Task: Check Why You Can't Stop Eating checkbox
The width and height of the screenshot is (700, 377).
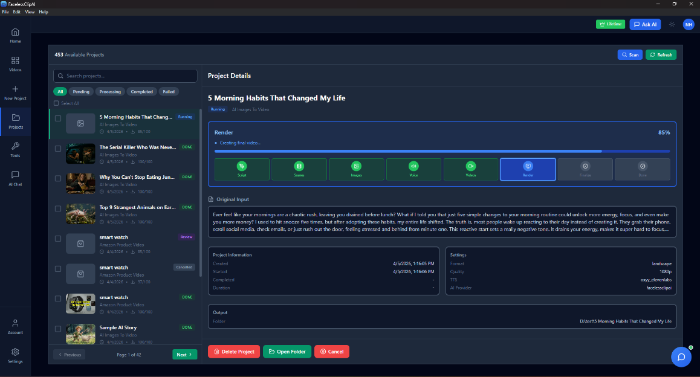Action: tap(58, 178)
